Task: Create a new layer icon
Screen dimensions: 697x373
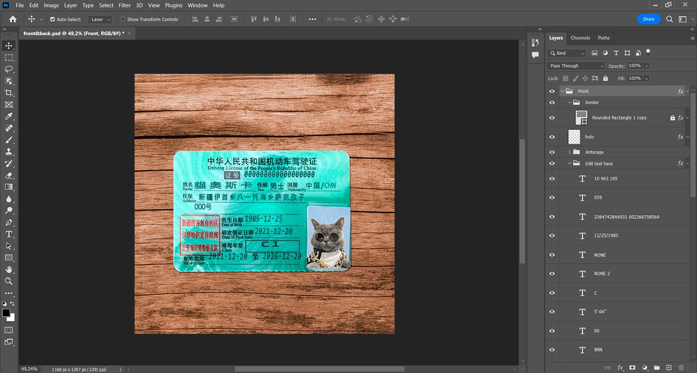Action: pos(669,368)
